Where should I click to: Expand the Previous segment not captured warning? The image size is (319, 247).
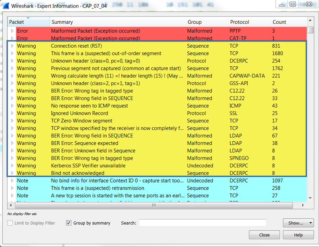tap(12, 68)
